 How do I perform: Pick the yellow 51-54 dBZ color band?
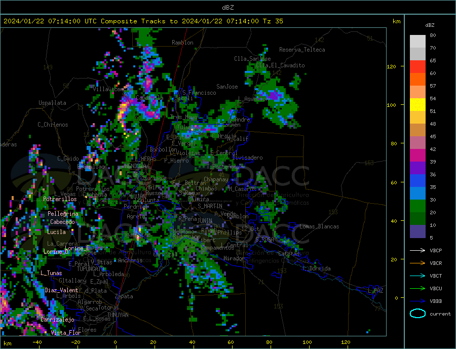[417, 105]
